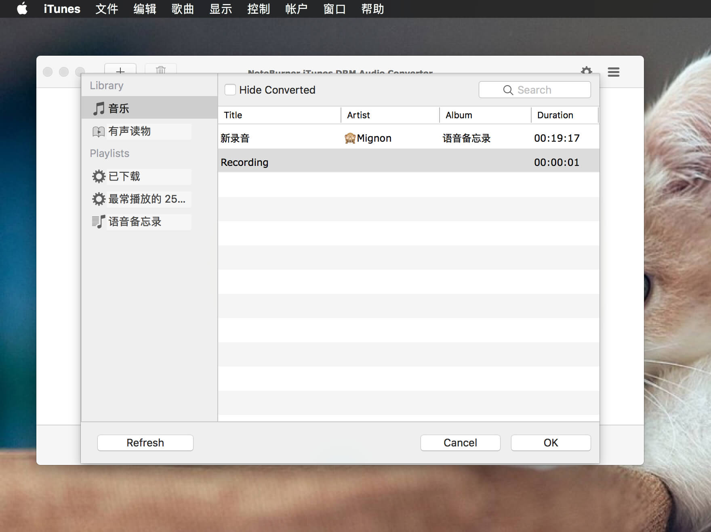Click the gear icon beside 最常播放的 25
Screen dimensions: 711x532
tap(99, 199)
